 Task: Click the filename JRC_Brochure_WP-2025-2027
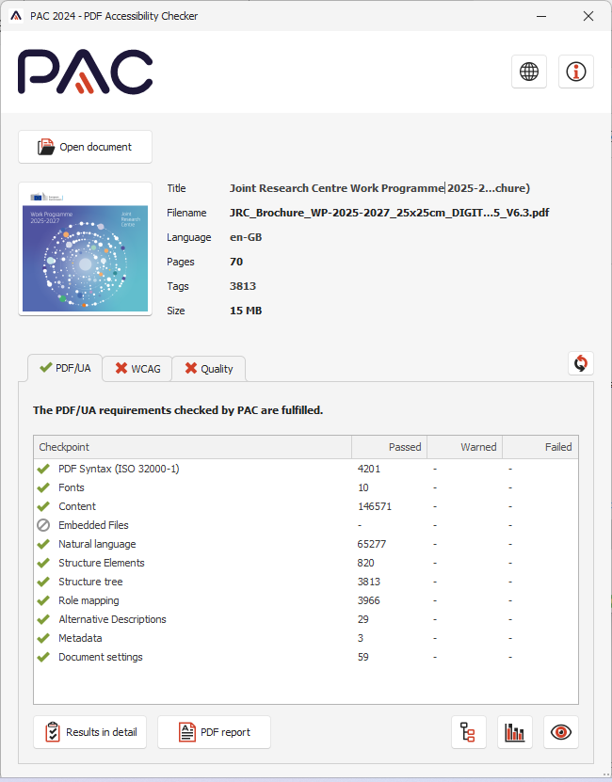[x=389, y=213]
